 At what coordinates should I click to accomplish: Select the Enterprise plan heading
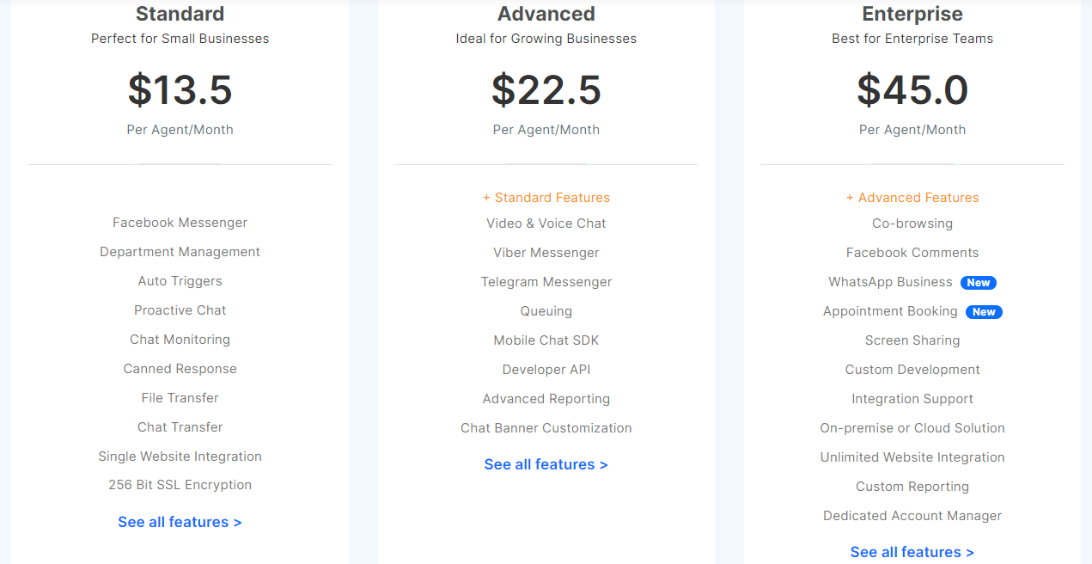pos(912,14)
